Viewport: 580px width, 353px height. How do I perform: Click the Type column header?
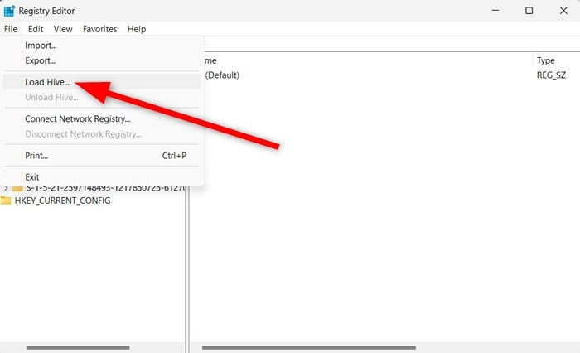click(545, 60)
